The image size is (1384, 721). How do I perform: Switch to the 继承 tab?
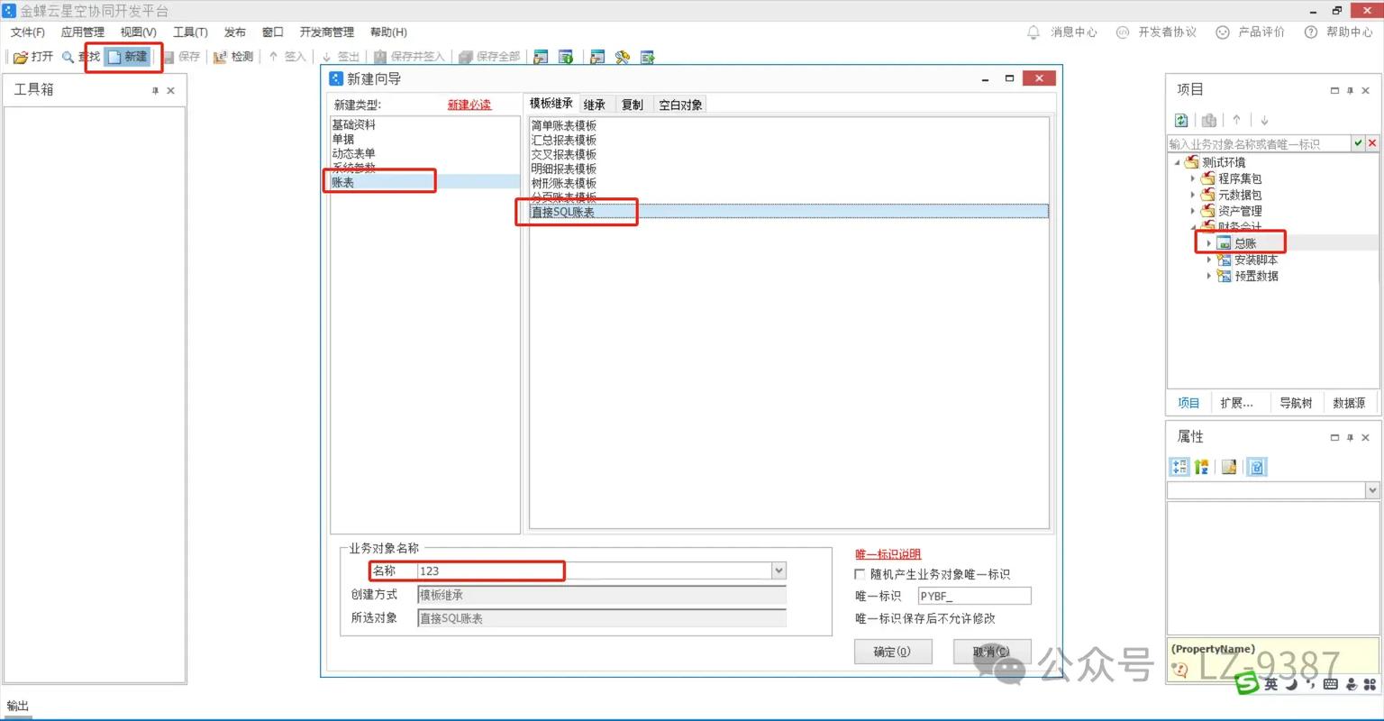(x=595, y=105)
